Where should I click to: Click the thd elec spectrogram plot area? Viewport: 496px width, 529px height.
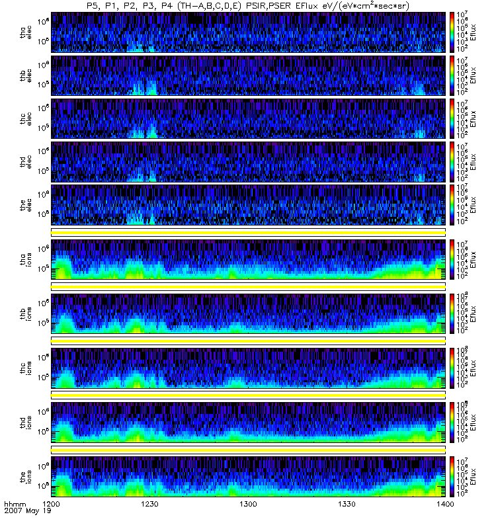click(249, 162)
